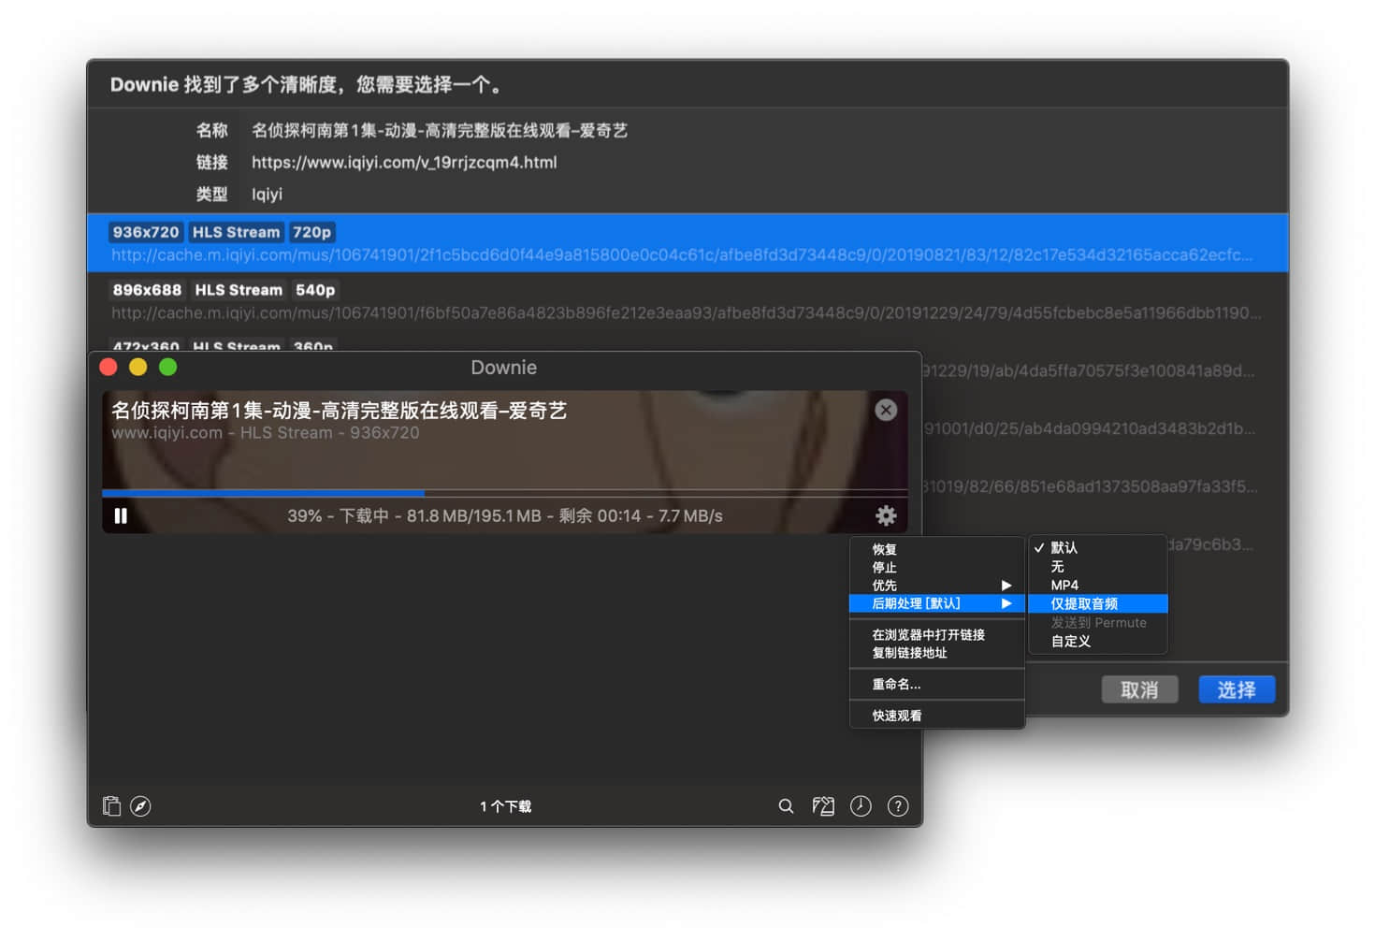1375x941 pixels.
Task: Open the history clock icon
Action: [x=861, y=806]
